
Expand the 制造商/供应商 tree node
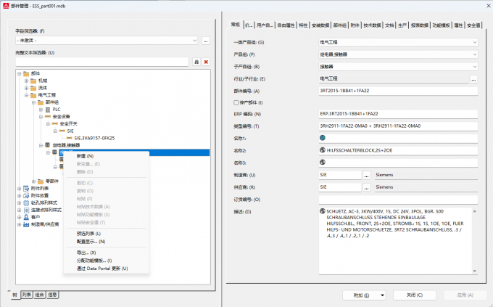[x=19, y=224]
